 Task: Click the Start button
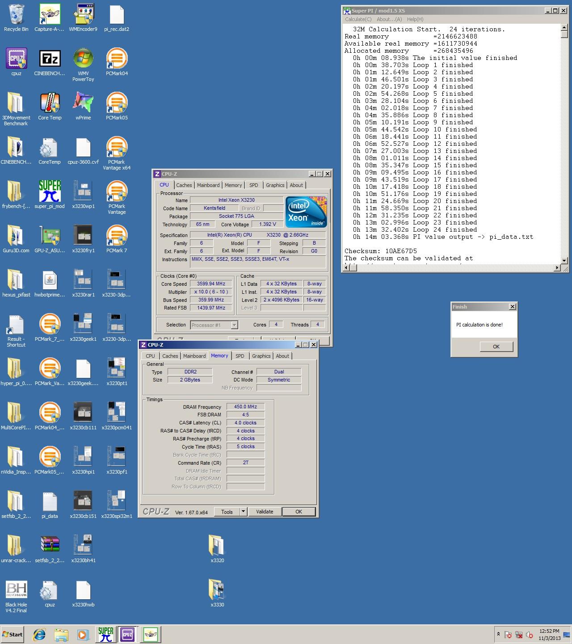(x=13, y=634)
